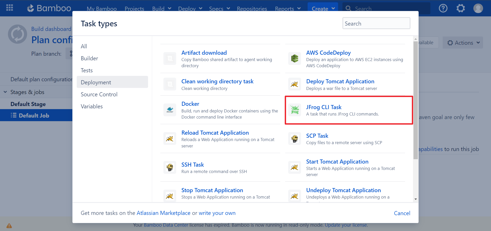Go to Projects page
Screen dimensions: 491x231
pyautogui.click(x=134, y=9)
